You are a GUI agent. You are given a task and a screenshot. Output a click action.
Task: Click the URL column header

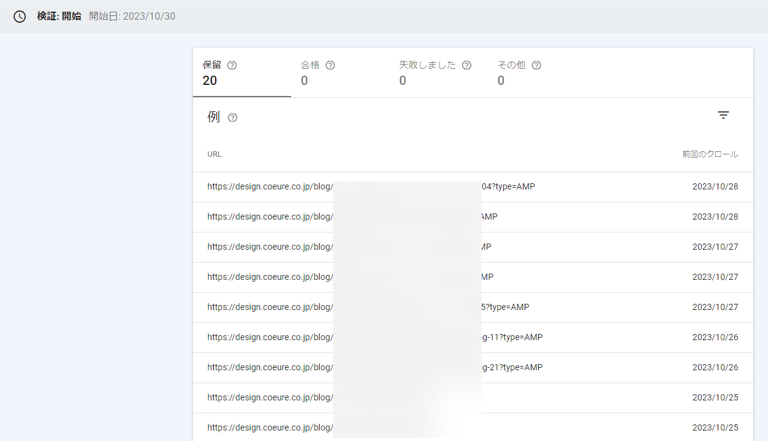(x=214, y=154)
